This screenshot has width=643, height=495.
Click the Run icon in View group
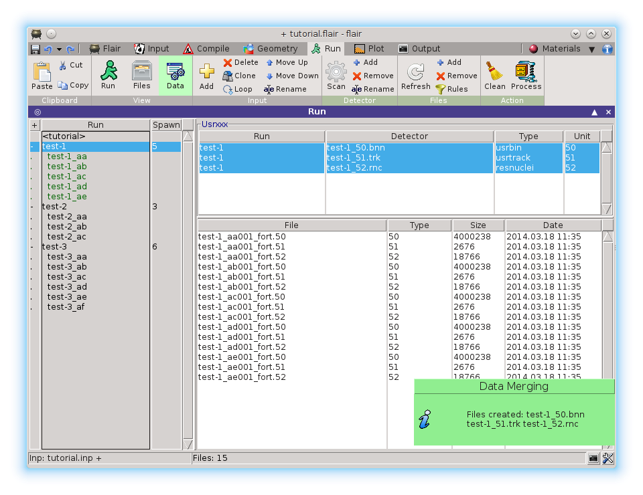108,74
